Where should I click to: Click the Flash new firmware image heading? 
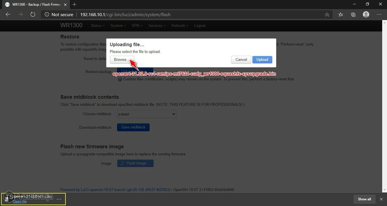click(92, 146)
